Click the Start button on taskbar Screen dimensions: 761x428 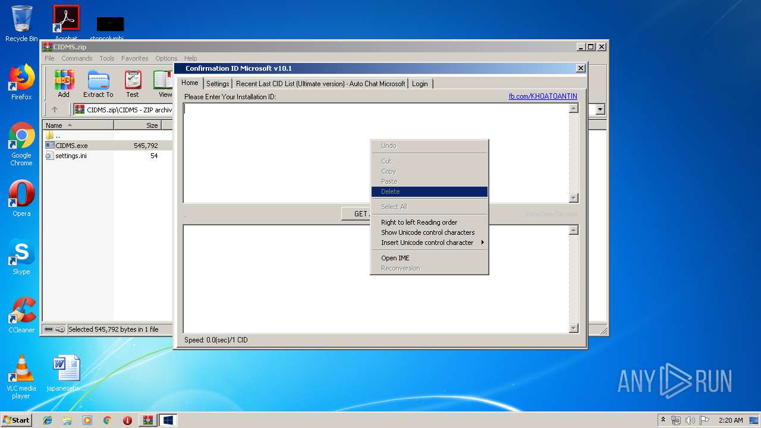[x=17, y=420]
